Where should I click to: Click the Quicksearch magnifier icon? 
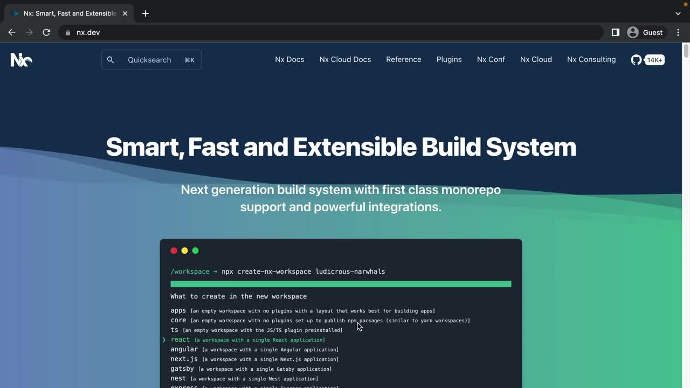[x=111, y=60]
